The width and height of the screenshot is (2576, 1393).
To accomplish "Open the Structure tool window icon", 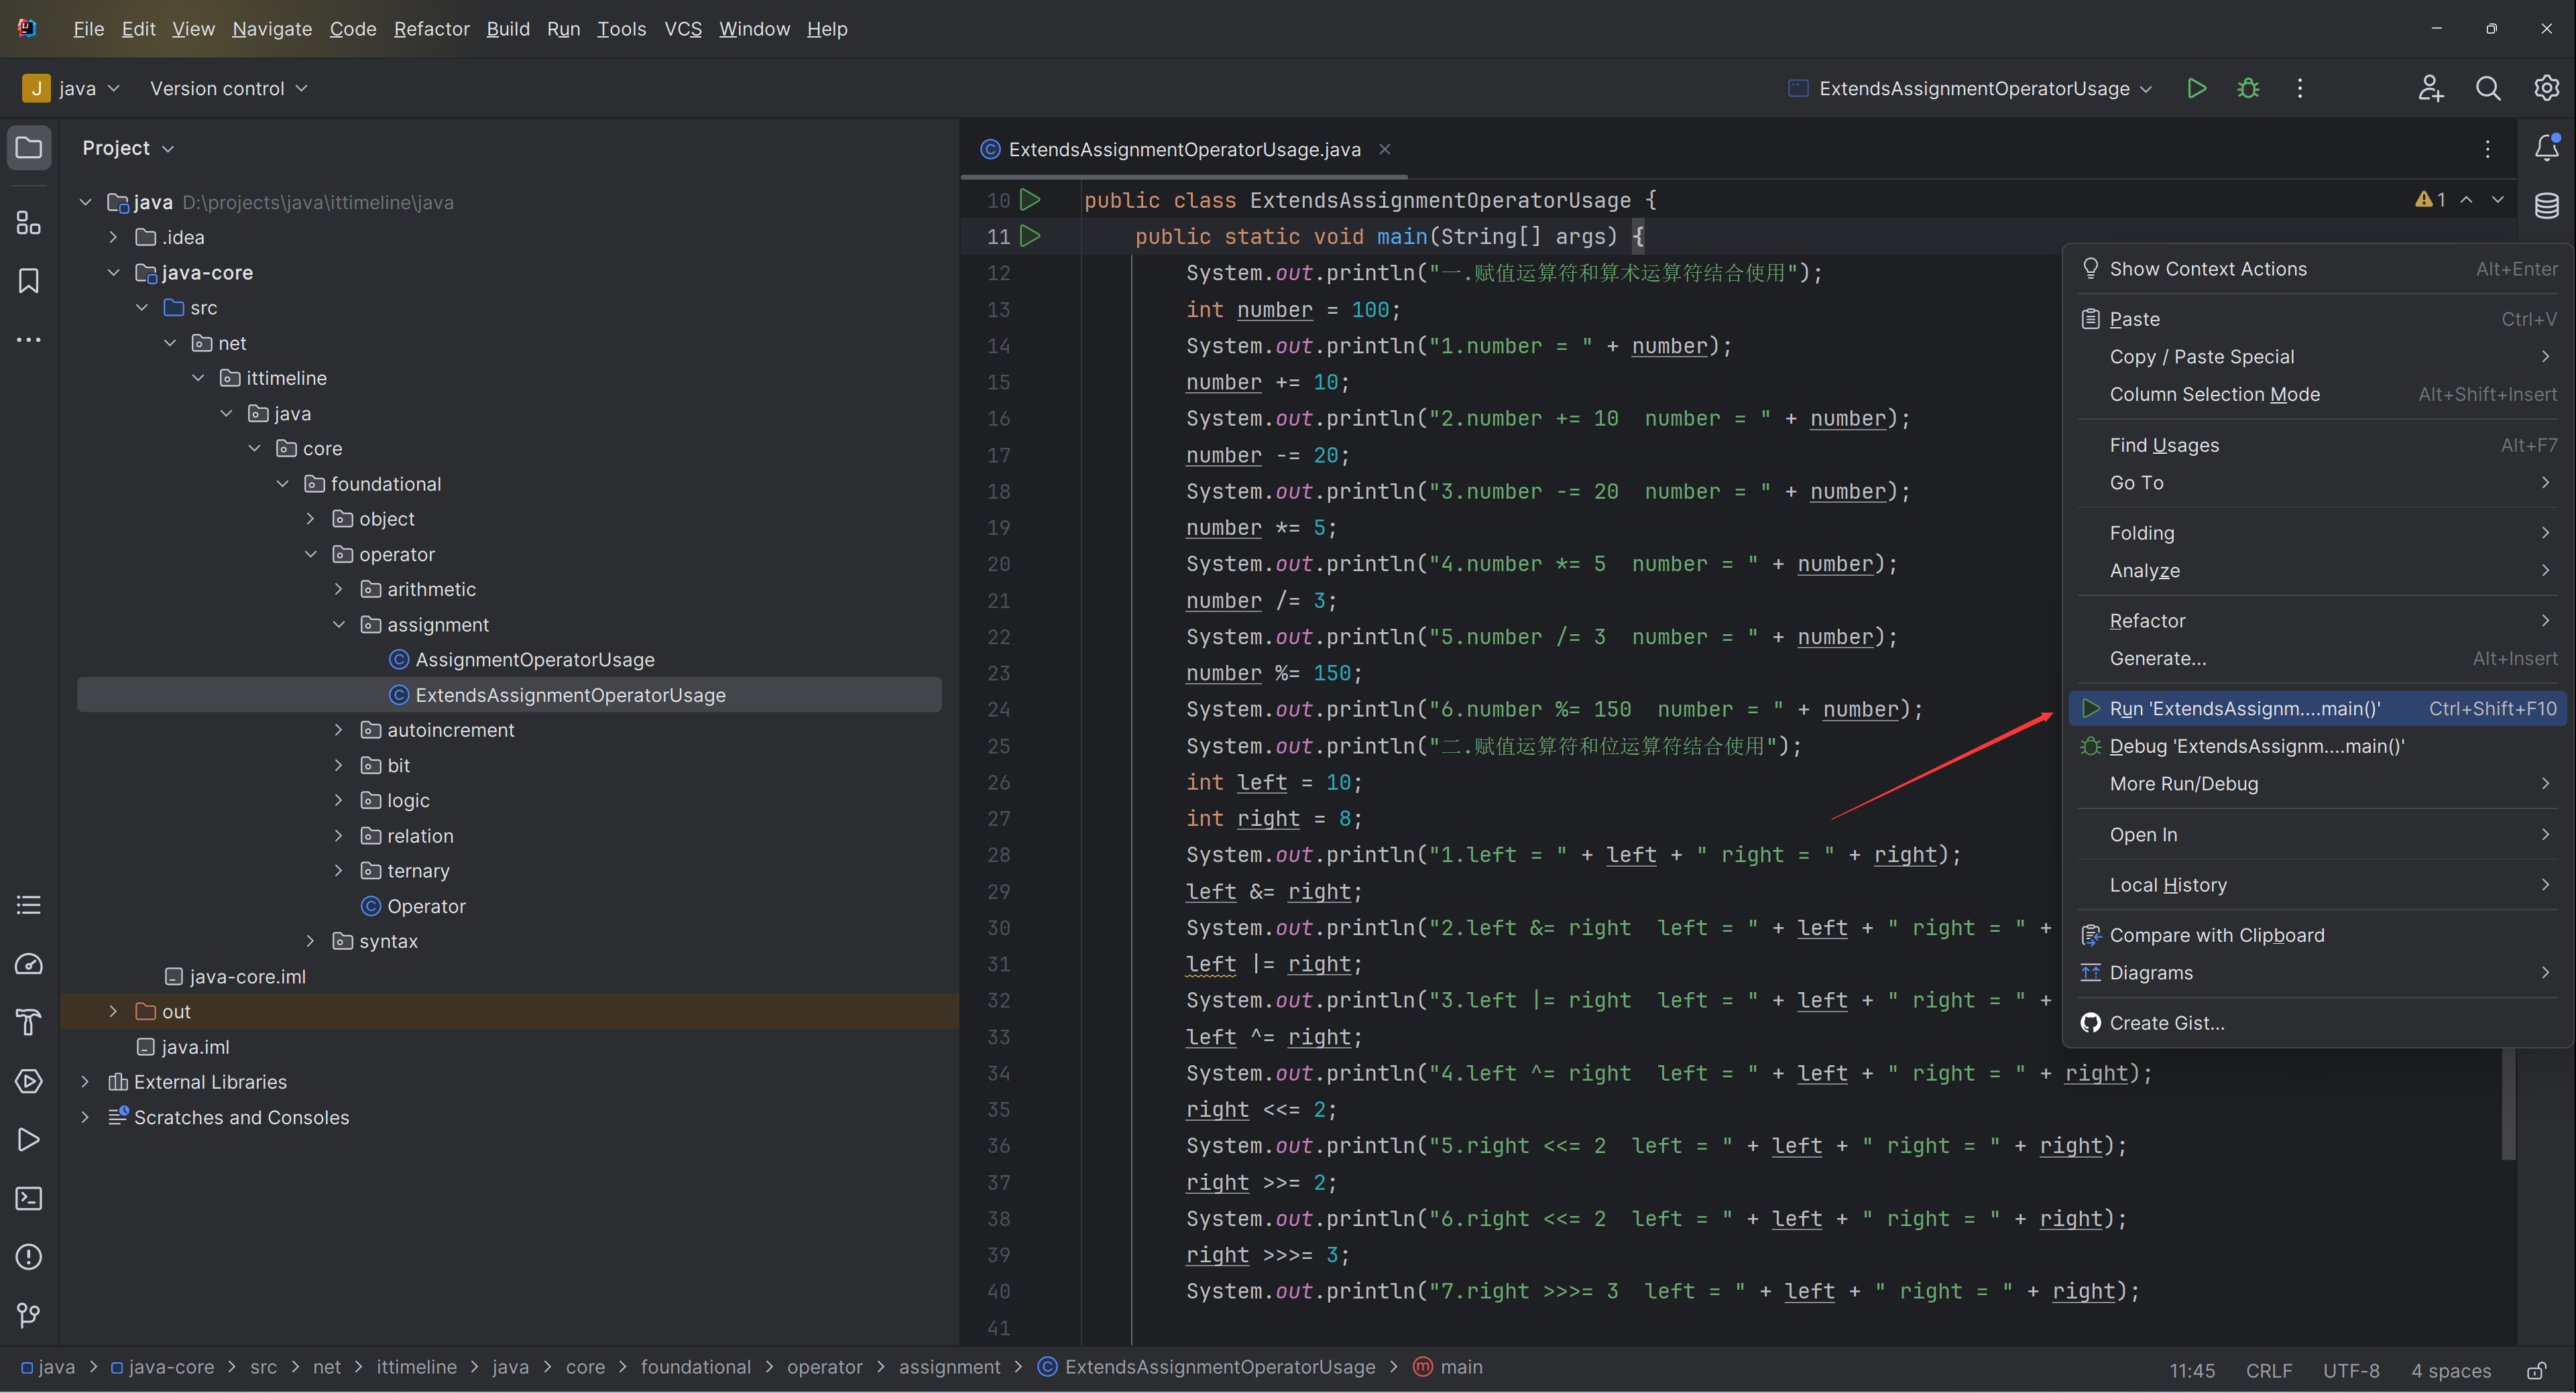I will point(29,222).
